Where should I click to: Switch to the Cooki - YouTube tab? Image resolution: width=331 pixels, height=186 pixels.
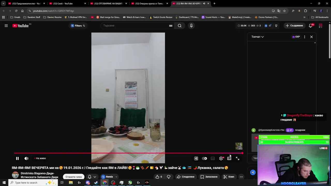(67, 4)
